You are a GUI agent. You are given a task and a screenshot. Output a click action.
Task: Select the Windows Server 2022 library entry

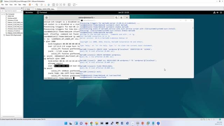pyautogui.click(x=15, y=29)
